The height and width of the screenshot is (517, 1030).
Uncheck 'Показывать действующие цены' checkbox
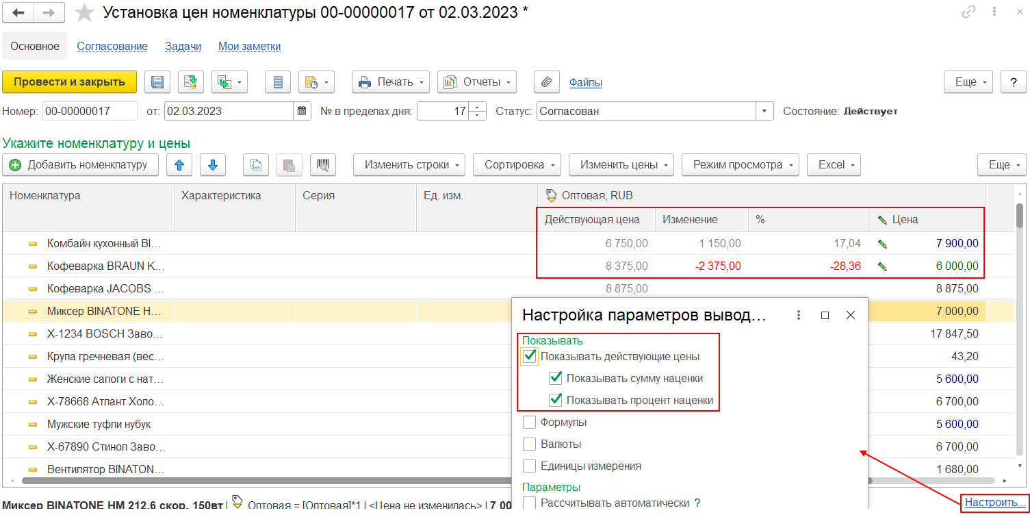click(x=529, y=356)
